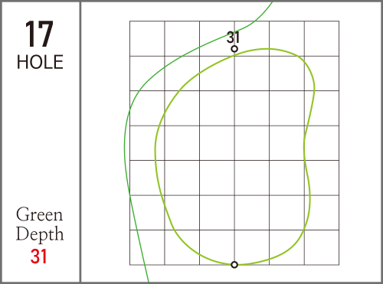Image resolution: width=383 pixels, height=284 pixels.
Task: Click the bottom-right grid cell
Action: click(x=322, y=247)
